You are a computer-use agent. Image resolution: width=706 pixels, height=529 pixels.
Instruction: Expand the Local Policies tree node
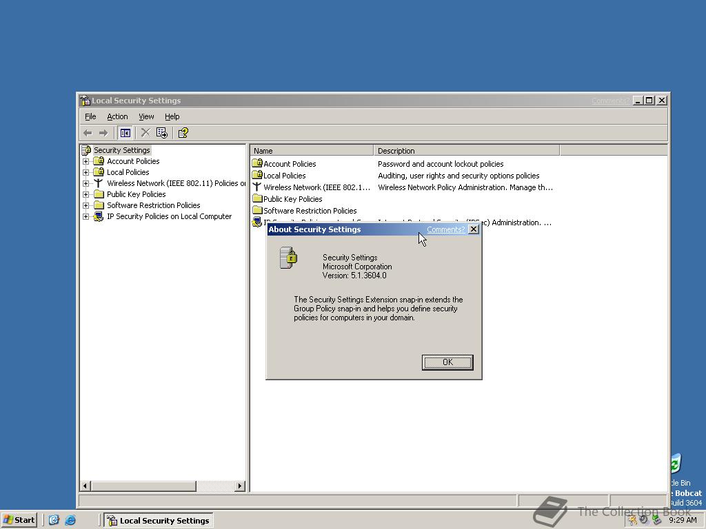tap(85, 172)
